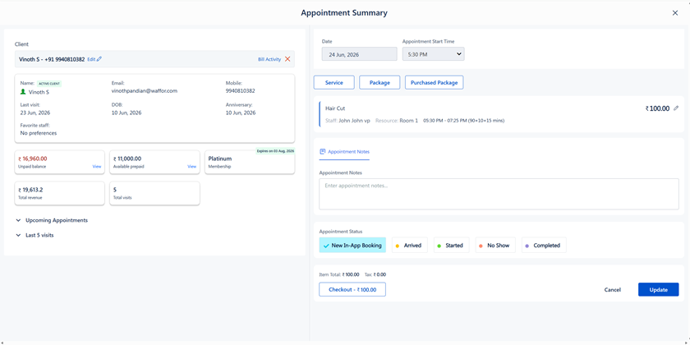Click the ACTIVE CLIENT badge
This screenshot has width=690, height=345.
[x=49, y=83]
